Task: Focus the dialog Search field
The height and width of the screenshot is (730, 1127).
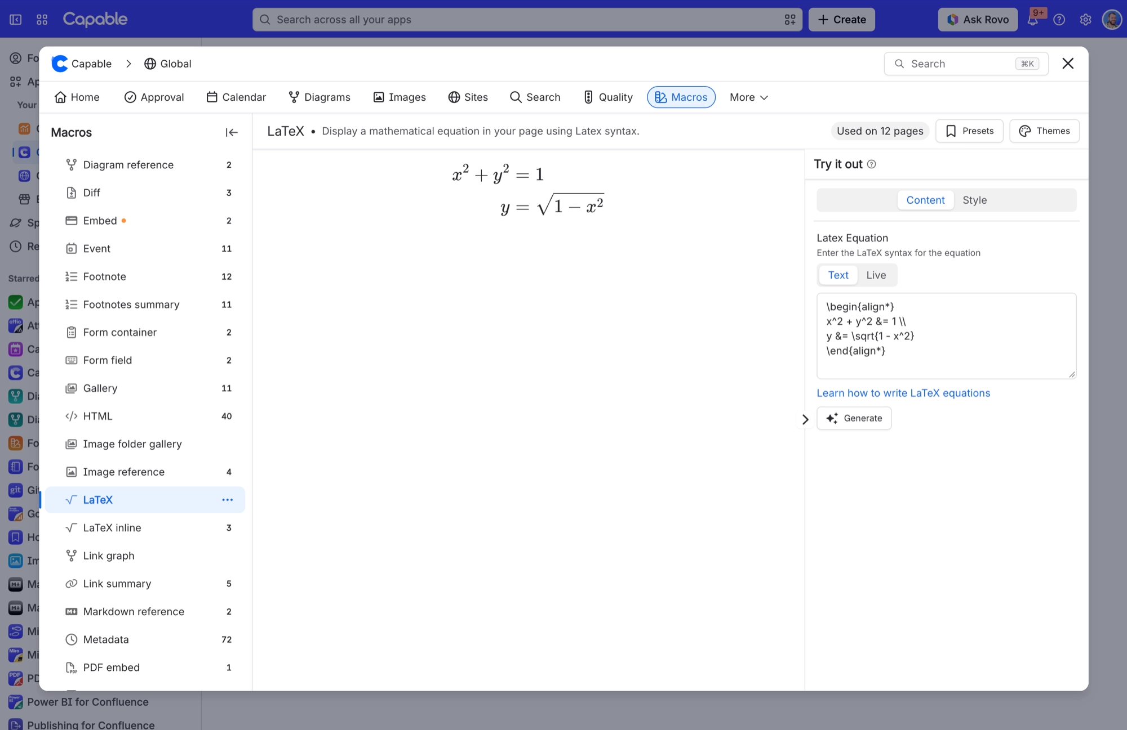Action: pyautogui.click(x=966, y=64)
